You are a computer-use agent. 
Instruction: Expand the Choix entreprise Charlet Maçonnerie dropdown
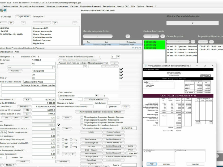coord(97,96)
